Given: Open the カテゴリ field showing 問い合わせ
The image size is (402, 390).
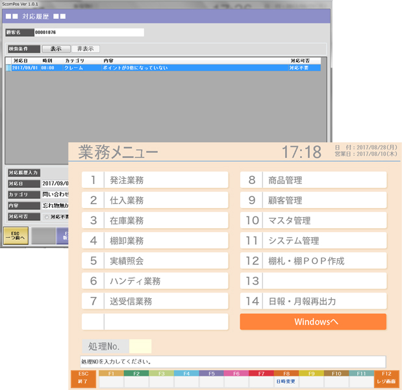Looking at the screenshot, I should pyautogui.click(x=55, y=194).
